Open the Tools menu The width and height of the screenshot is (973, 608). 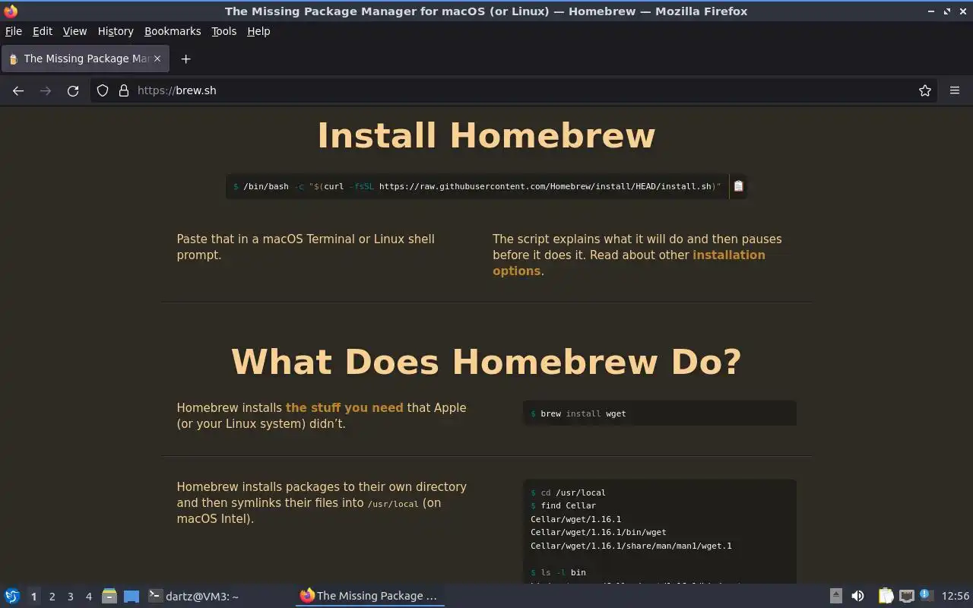224,31
